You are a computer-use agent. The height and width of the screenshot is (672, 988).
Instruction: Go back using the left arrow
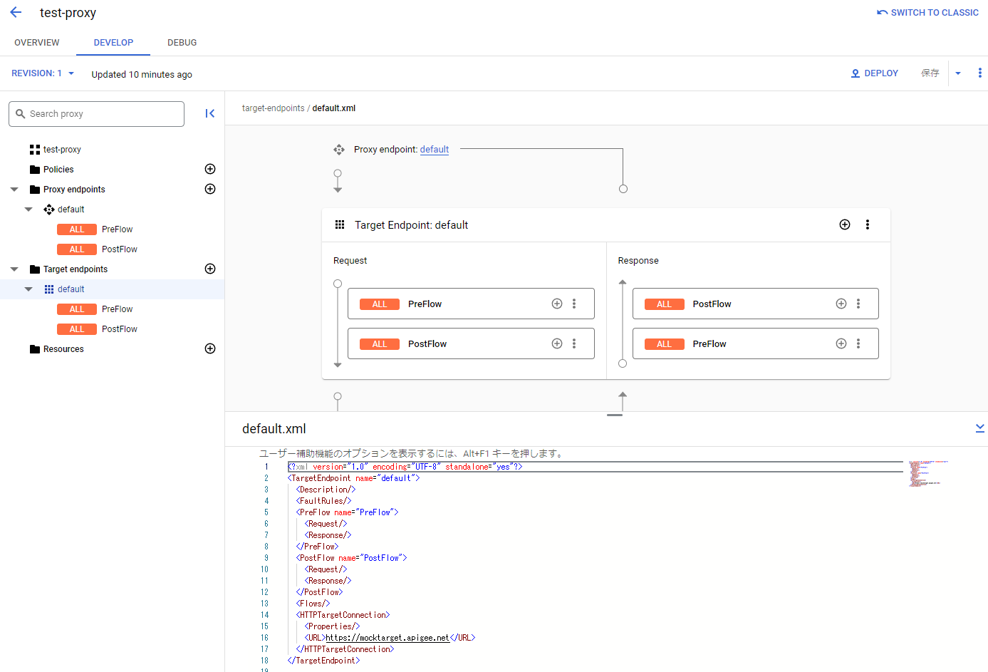point(16,12)
